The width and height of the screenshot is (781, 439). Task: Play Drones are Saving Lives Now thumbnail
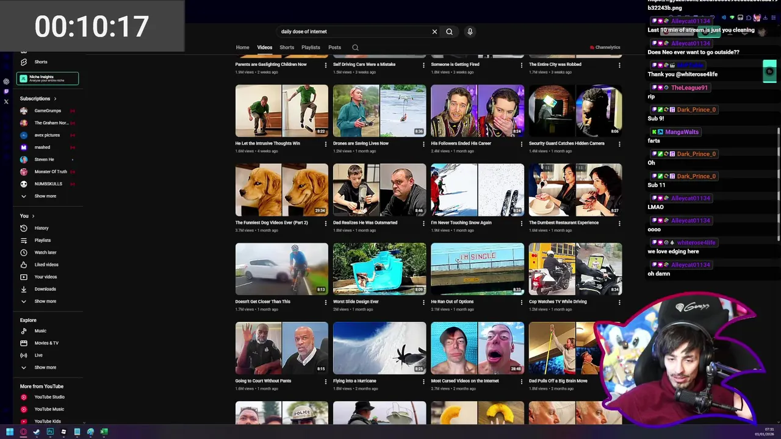click(380, 111)
